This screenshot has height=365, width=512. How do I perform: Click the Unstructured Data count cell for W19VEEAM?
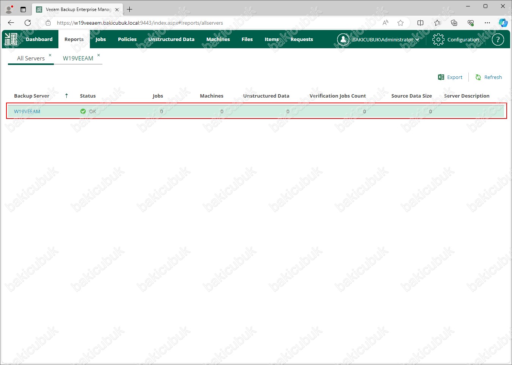point(288,111)
